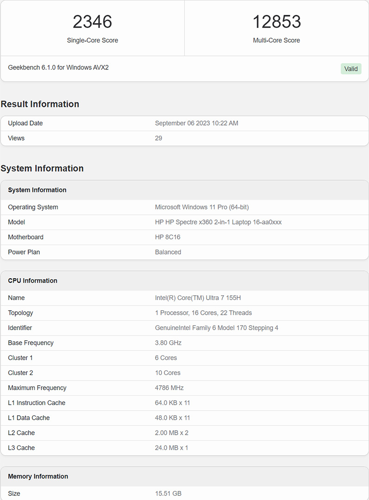Click the Result Information heading
369x500 pixels.
pyautogui.click(x=40, y=104)
